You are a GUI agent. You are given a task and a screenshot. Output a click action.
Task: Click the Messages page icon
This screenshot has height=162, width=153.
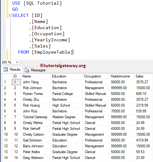[27, 70]
